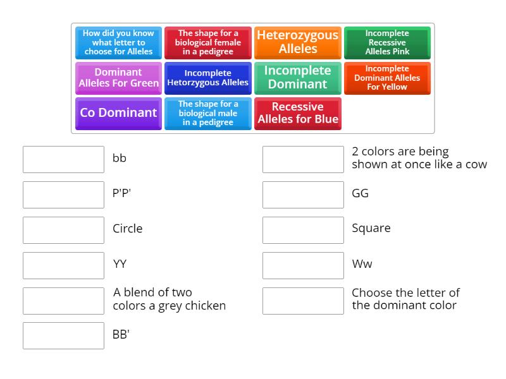
Task: Click the Incomplete Hetorzygous Alleles tile
Action: click(208, 78)
